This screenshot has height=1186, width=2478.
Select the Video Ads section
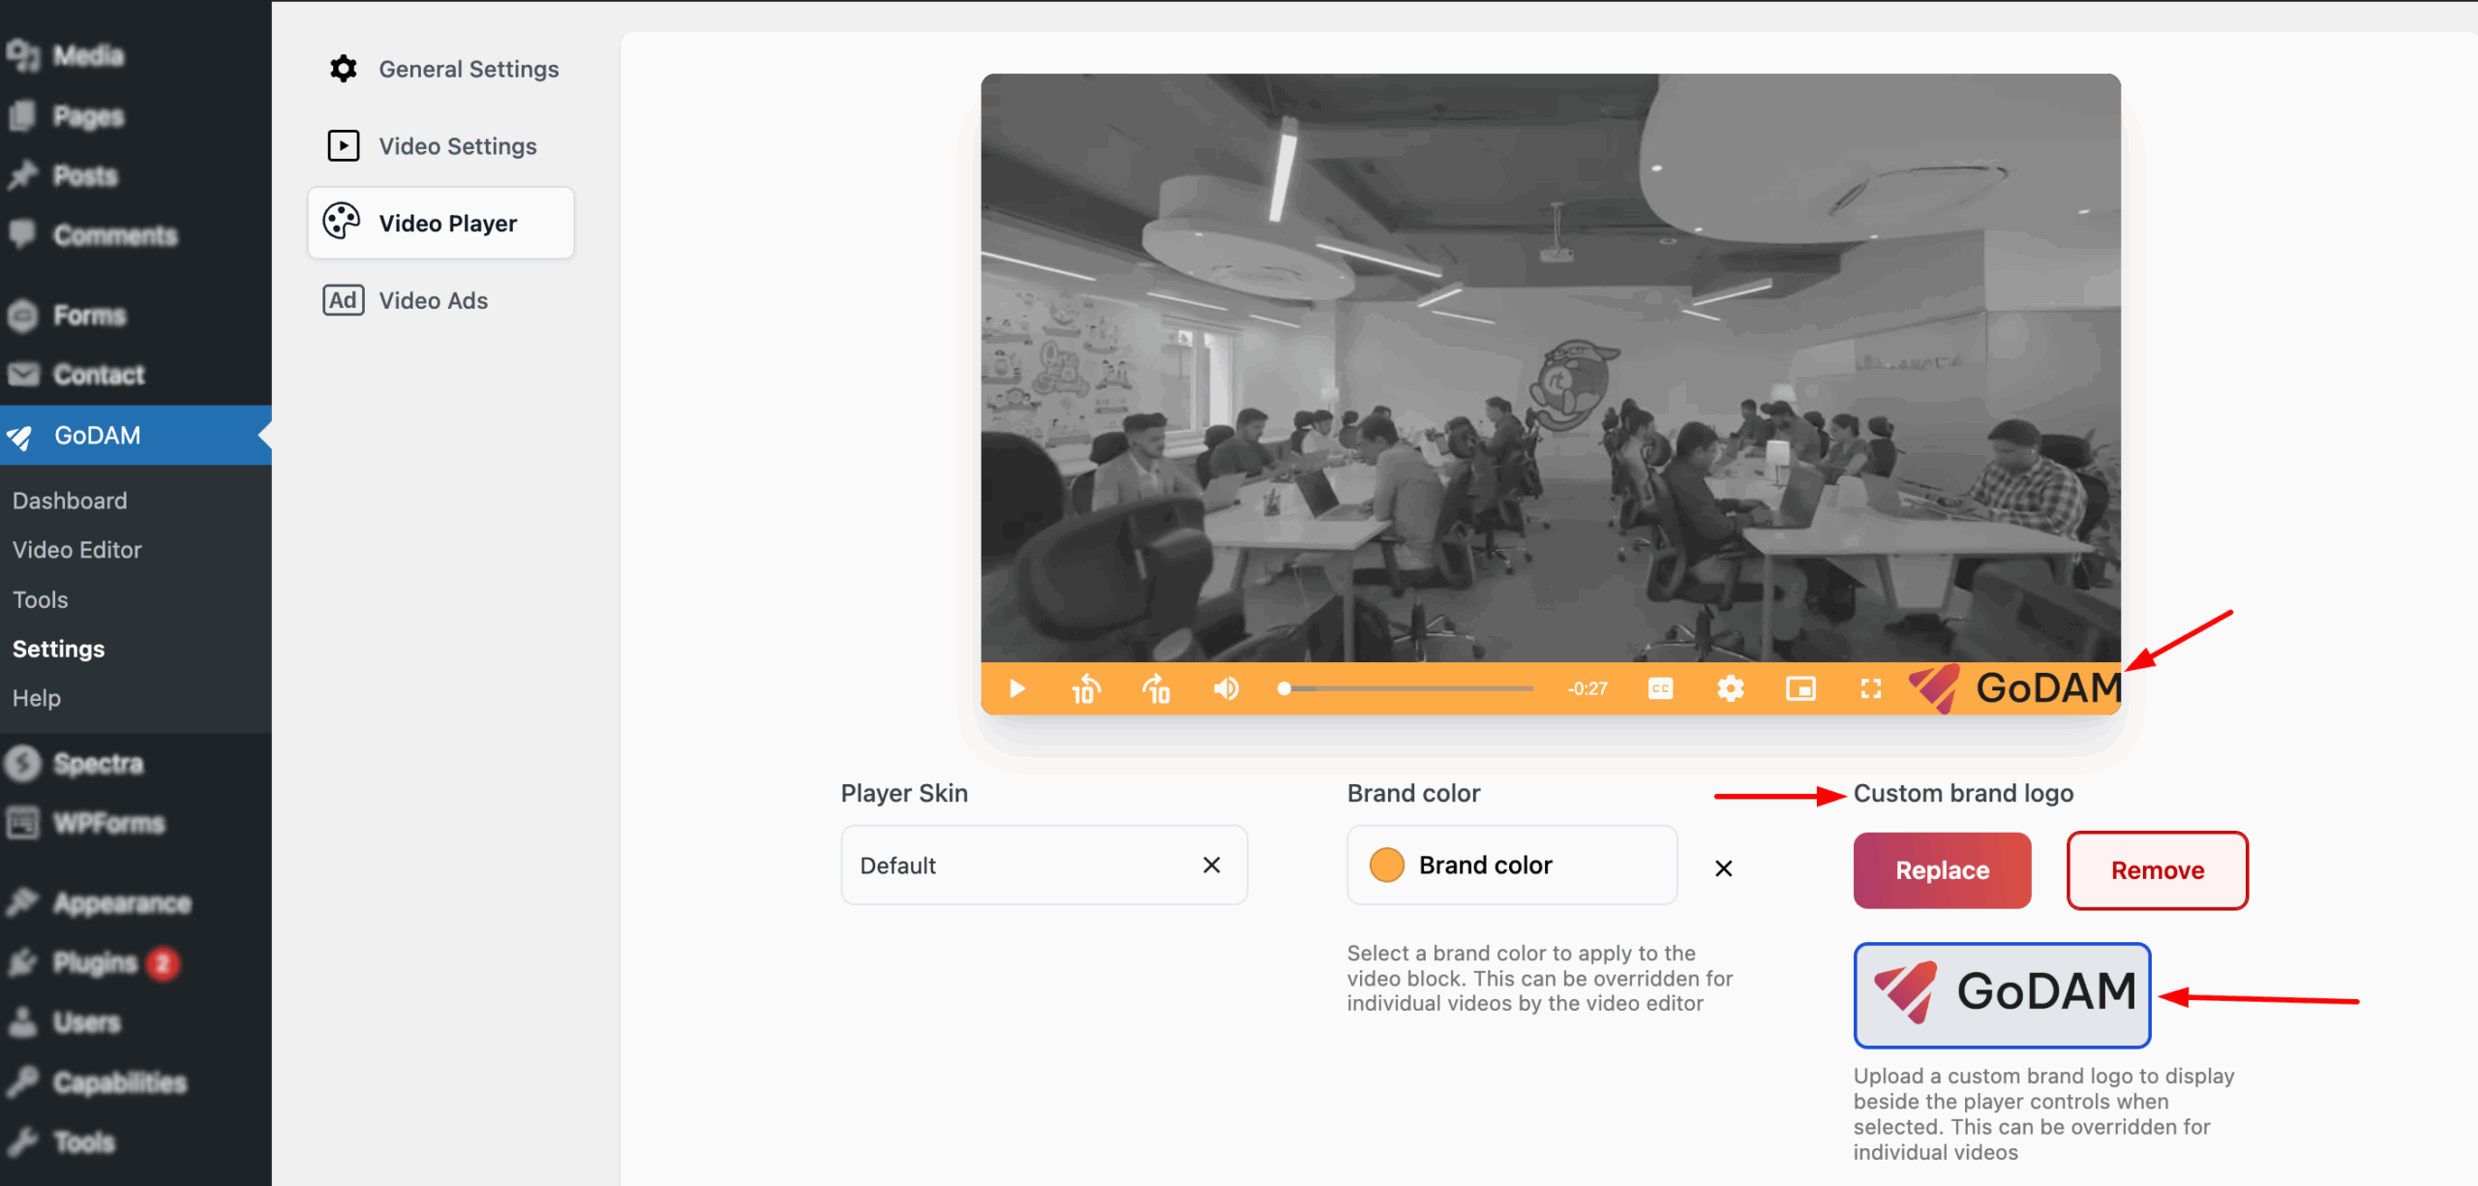coord(433,300)
